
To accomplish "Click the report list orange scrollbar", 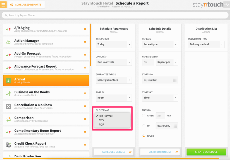I will point(90,45).
